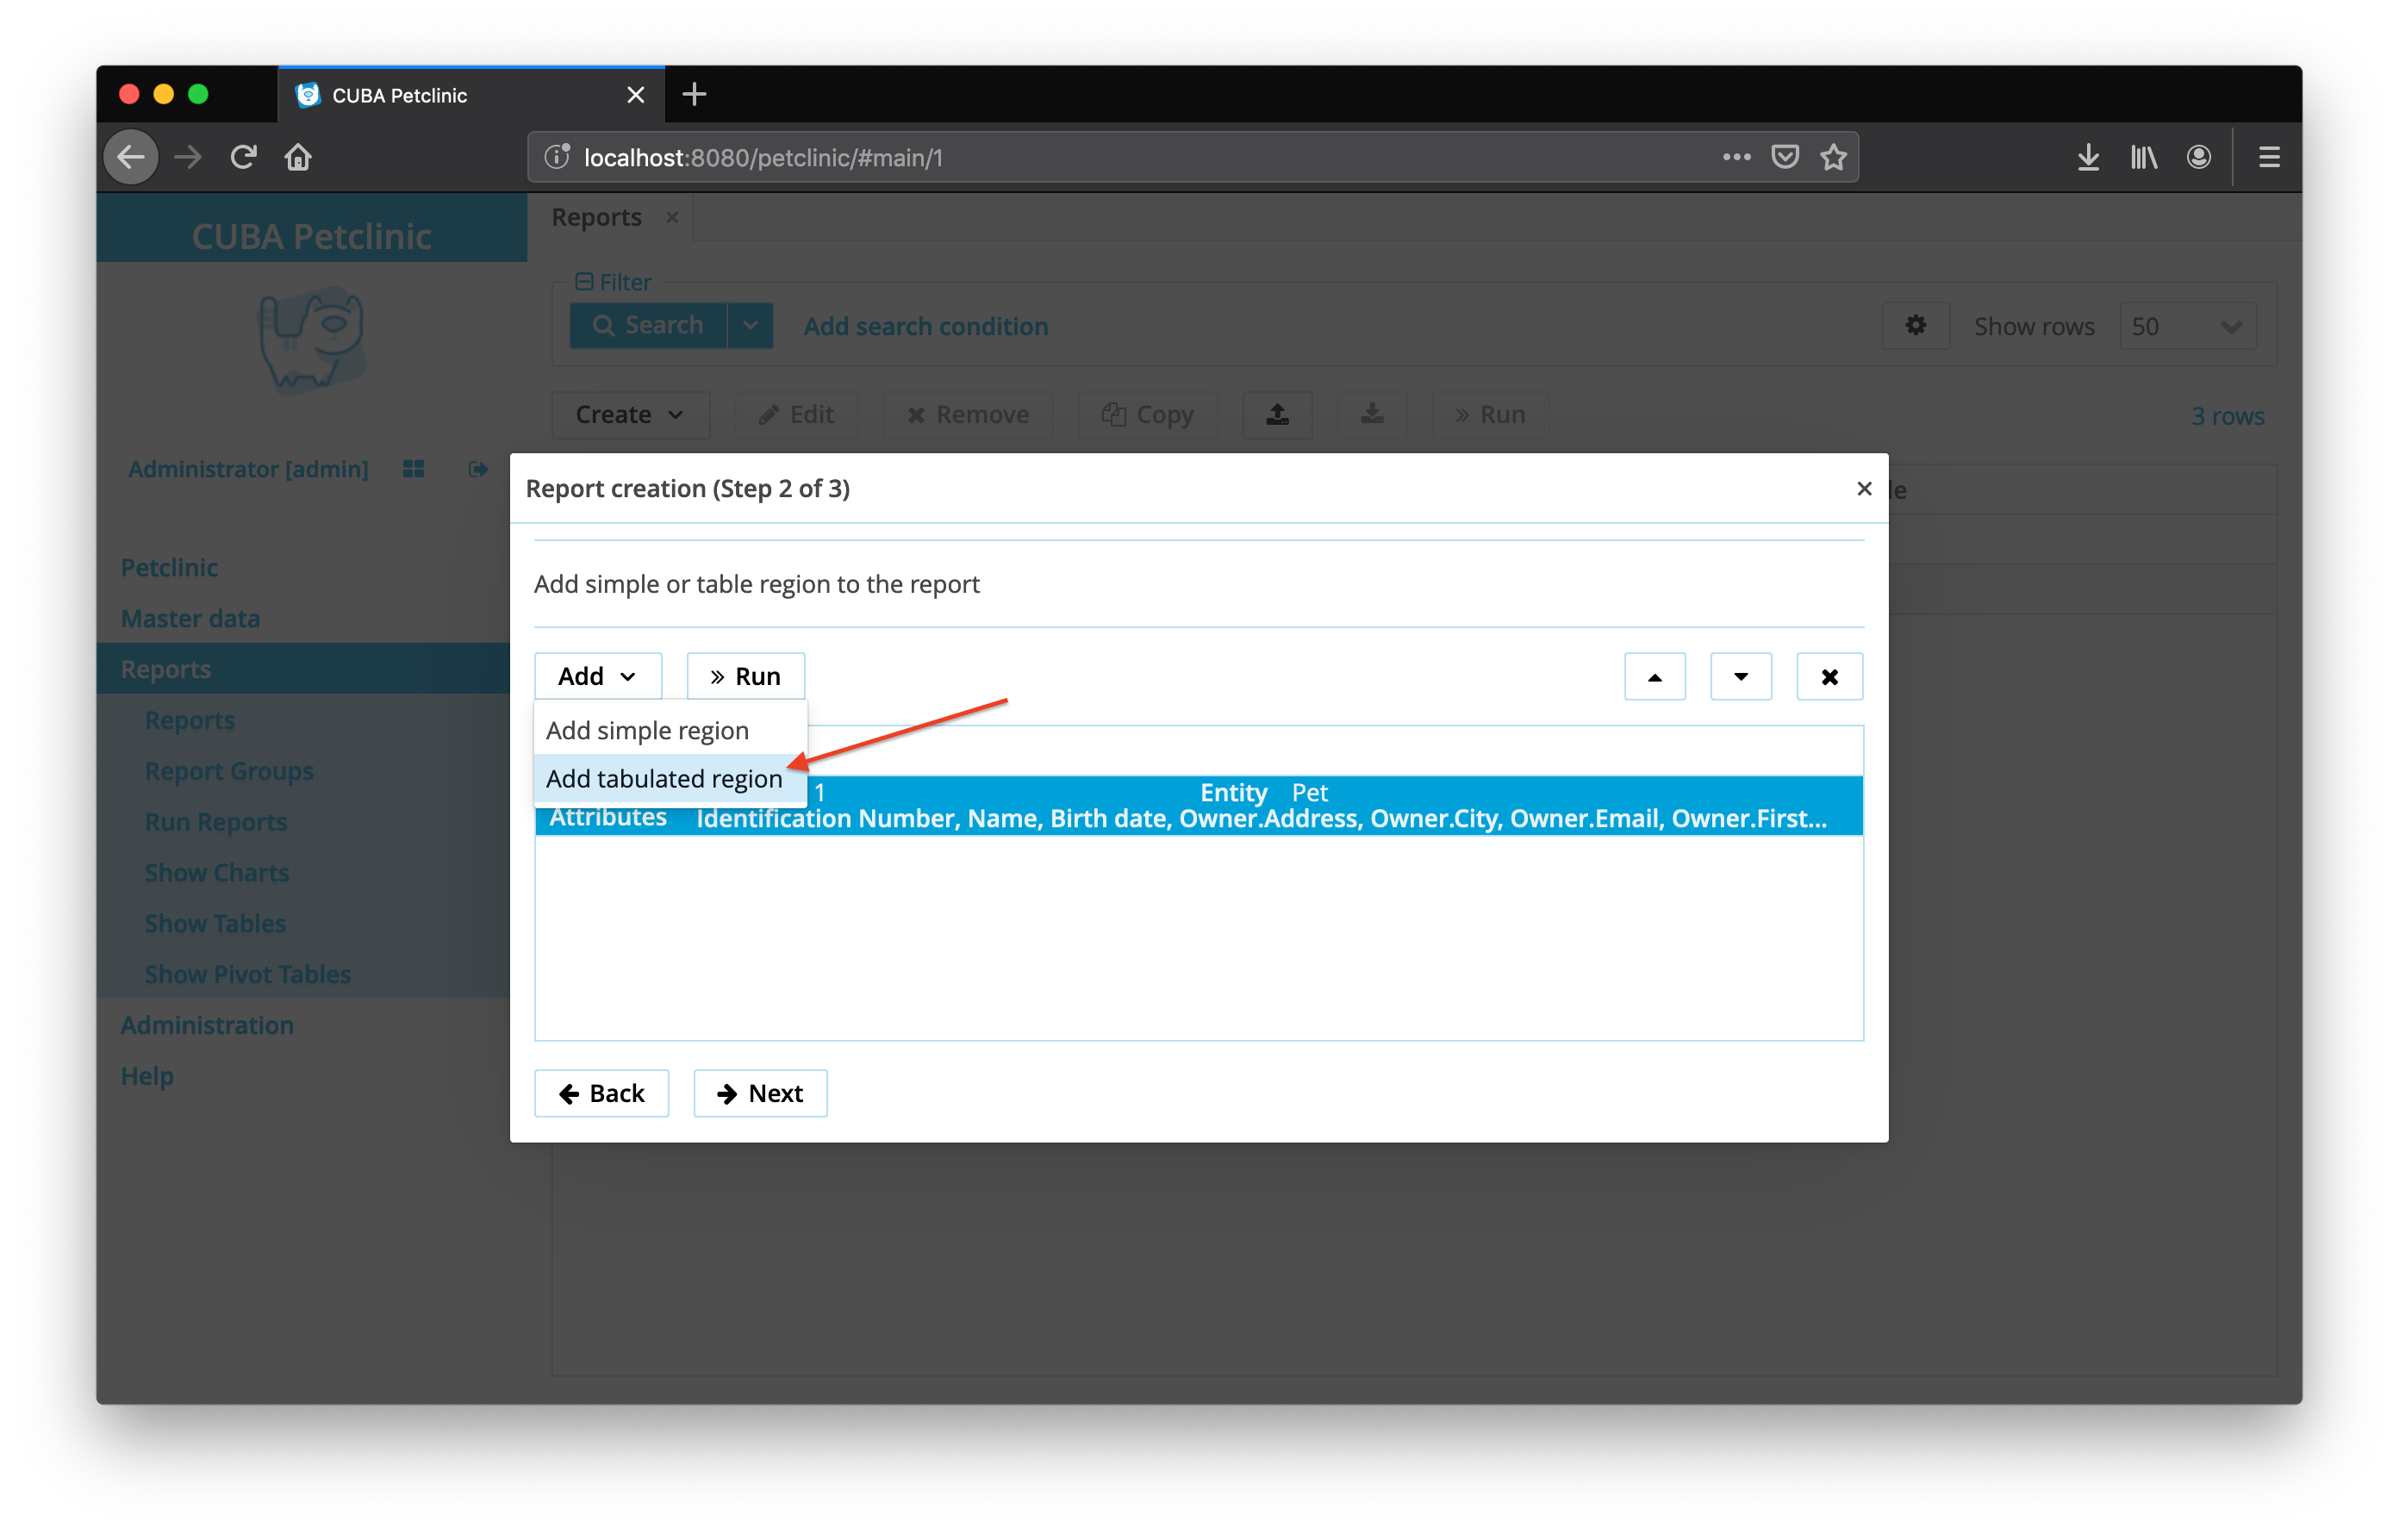This screenshot has width=2399, height=1532.
Task: Open the page actions ellipsis menu
Action: (1735, 158)
